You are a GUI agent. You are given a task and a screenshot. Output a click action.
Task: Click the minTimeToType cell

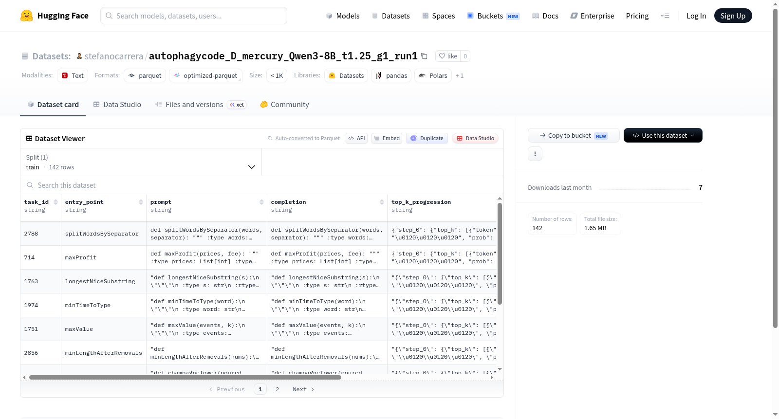pyautogui.click(x=104, y=305)
